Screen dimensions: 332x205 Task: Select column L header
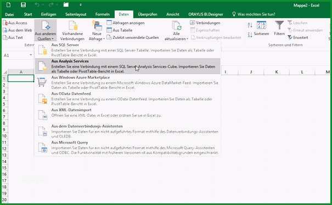(302, 72)
